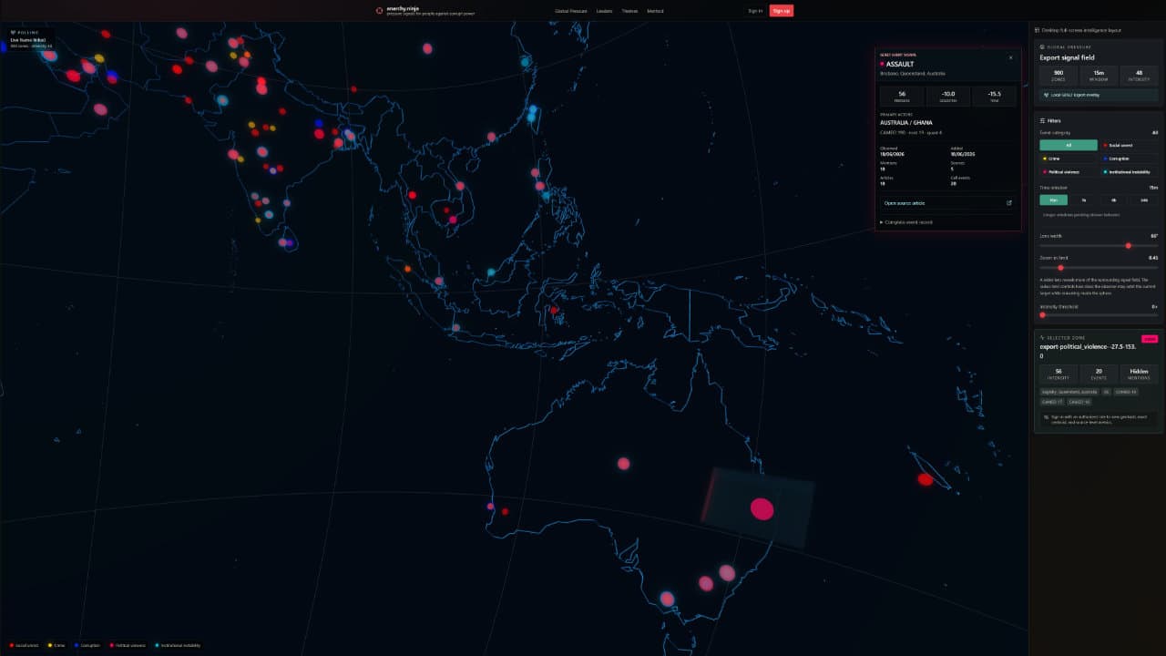Click the red dot beside the ASSAULT title
This screenshot has height=656, width=1166.
(x=883, y=64)
